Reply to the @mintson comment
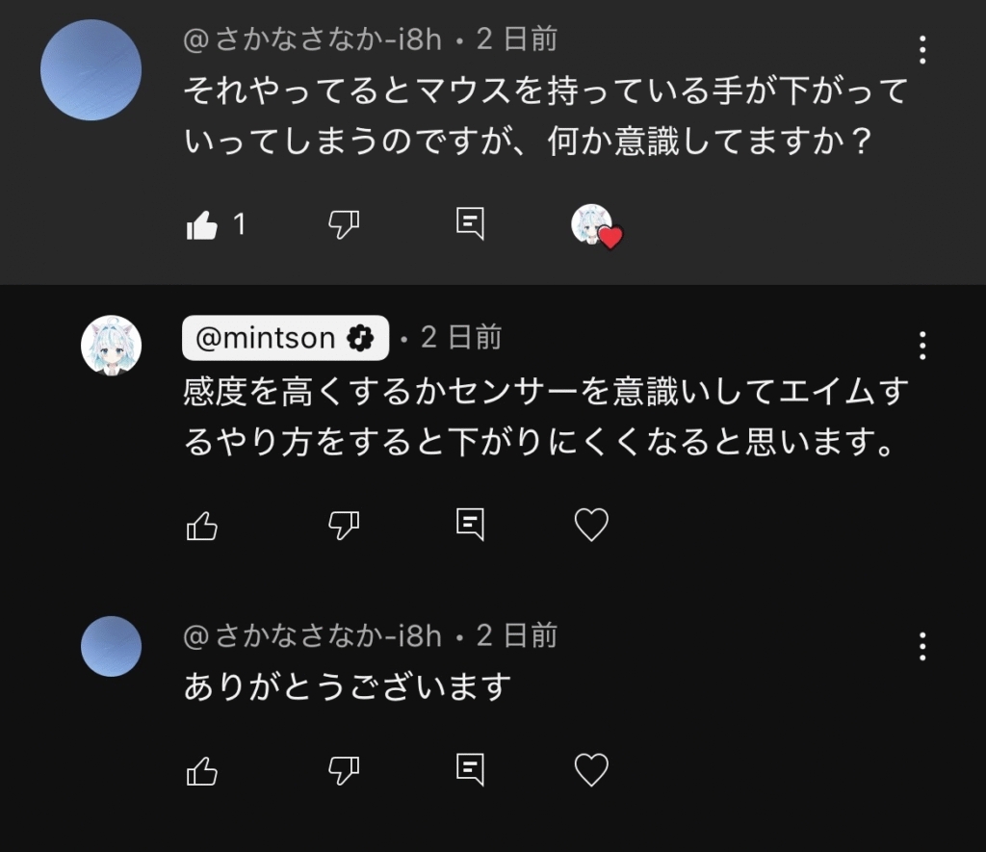The width and height of the screenshot is (986, 852). tap(469, 525)
